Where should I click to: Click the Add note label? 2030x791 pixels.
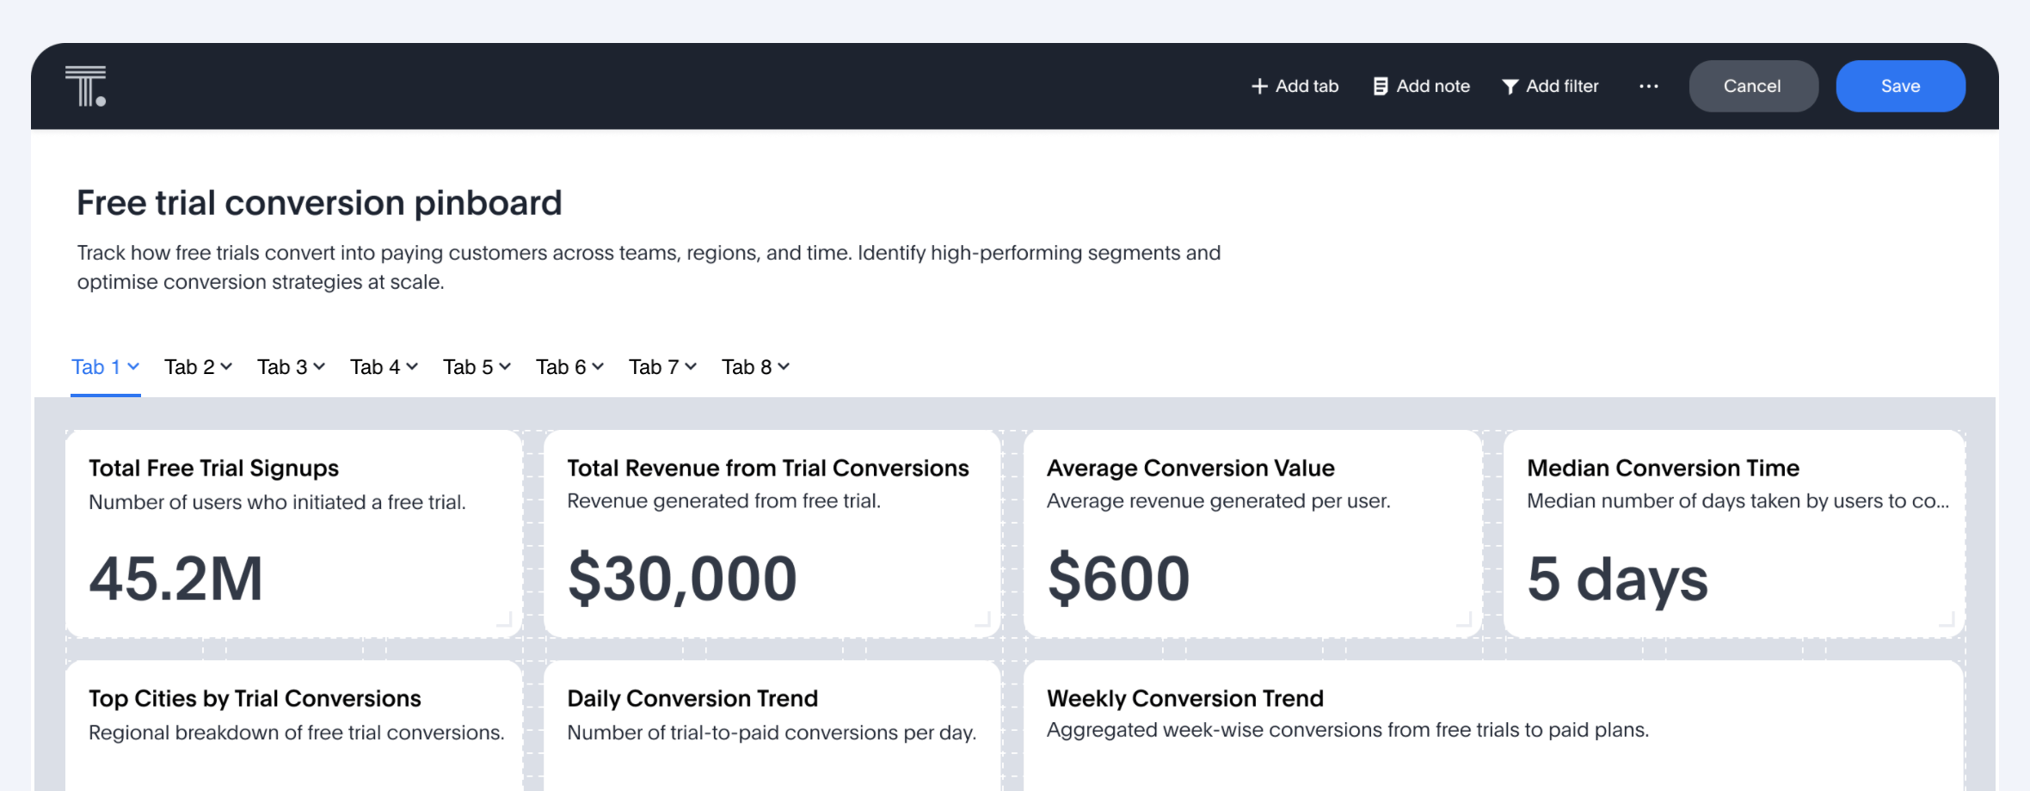click(1433, 86)
